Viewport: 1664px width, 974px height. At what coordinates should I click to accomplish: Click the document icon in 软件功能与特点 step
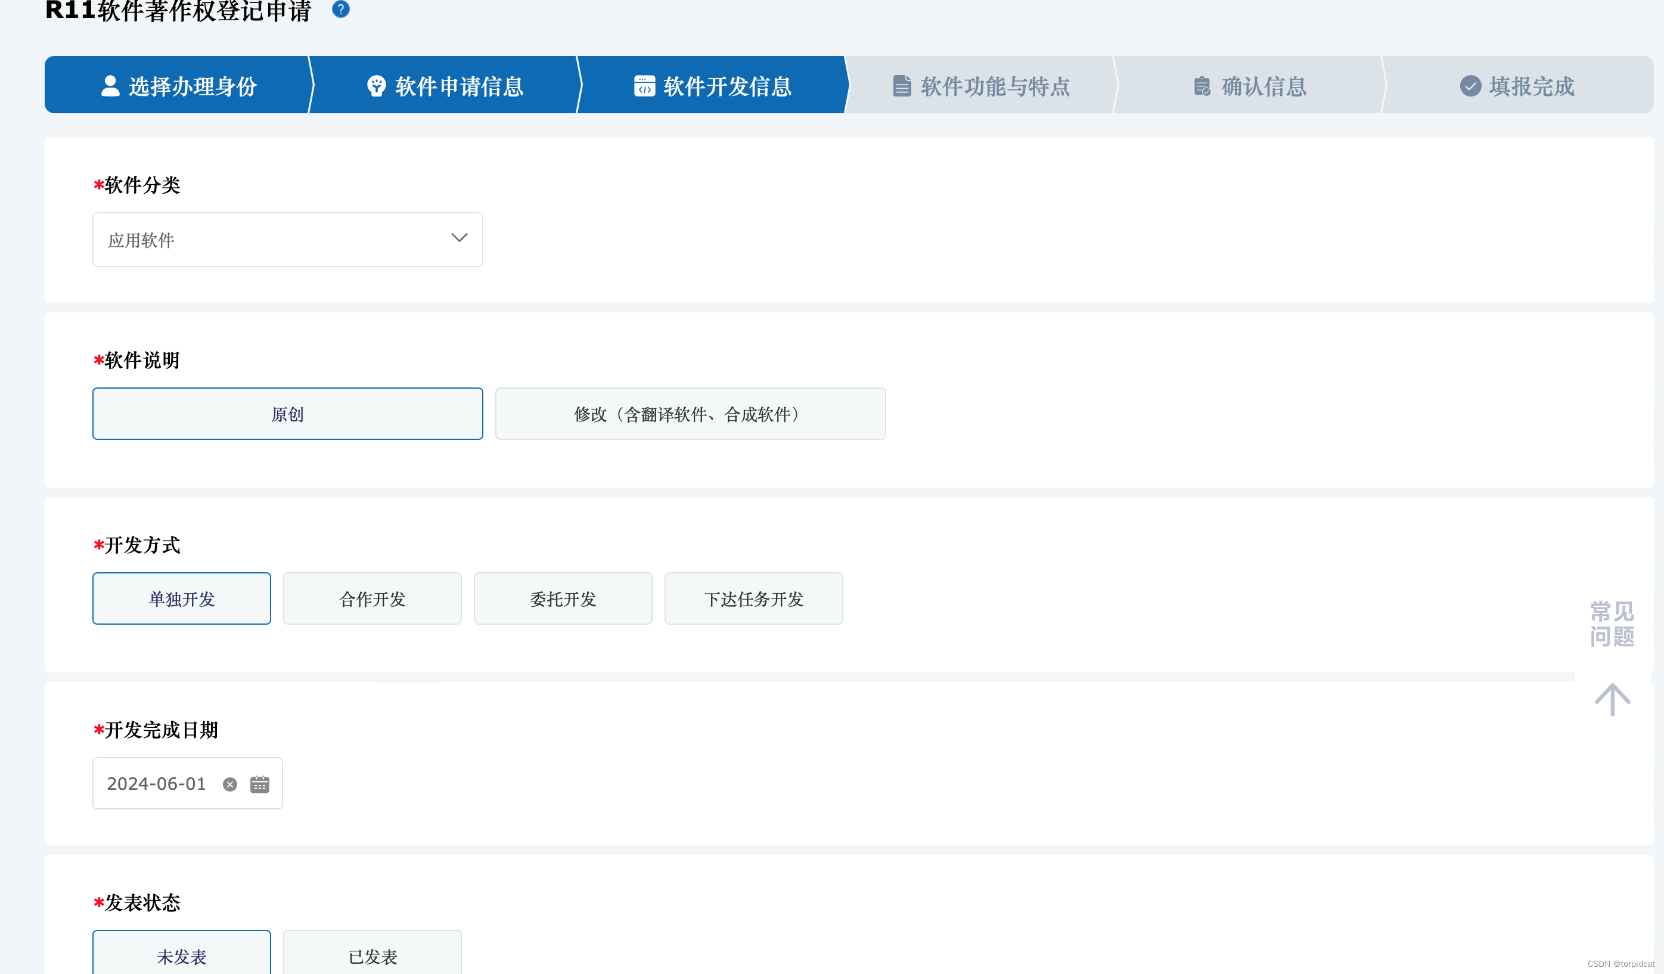tap(902, 86)
